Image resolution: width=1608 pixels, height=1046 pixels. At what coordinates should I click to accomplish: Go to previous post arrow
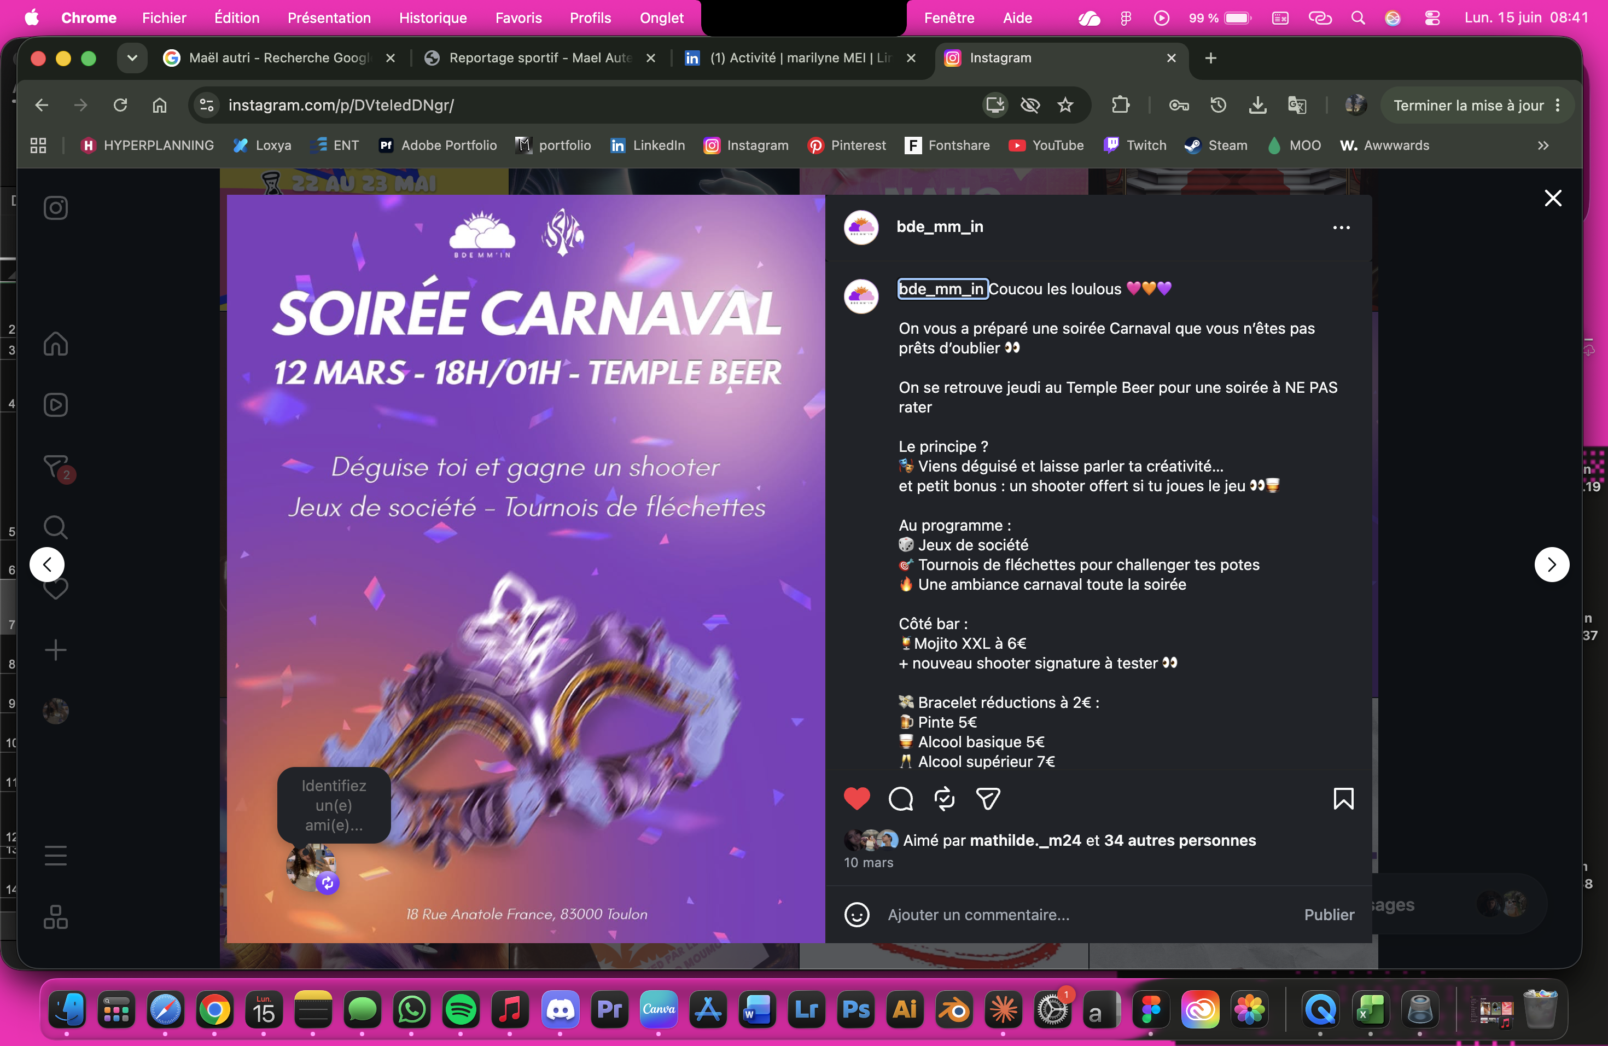pyautogui.click(x=47, y=564)
